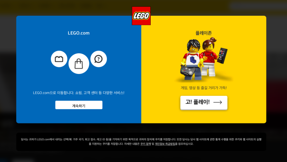The width and height of the screenshot is (287, 162).
Task: Click the 게임, 영상 등 즐길 거리가 가득! caption
Action: click(x=204, y=88)
